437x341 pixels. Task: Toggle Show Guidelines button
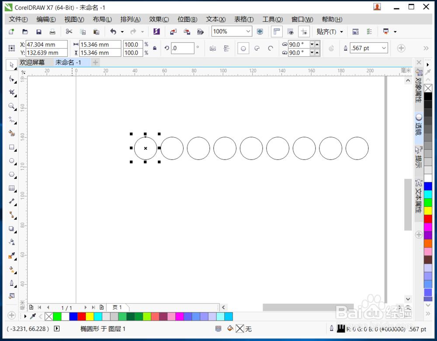[x=304, y=31]
